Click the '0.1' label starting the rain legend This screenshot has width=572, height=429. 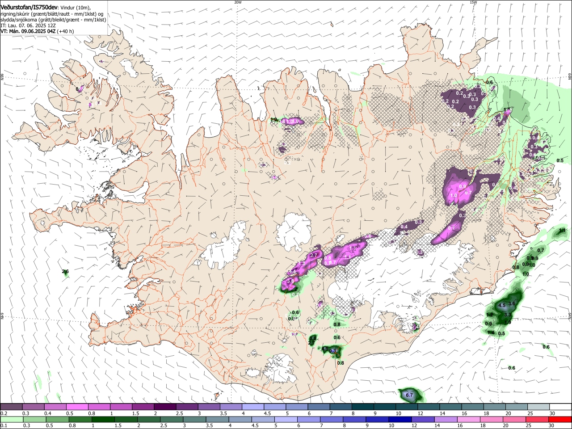point(4,426)
